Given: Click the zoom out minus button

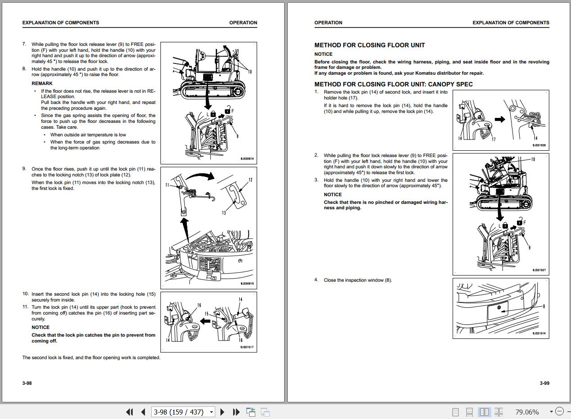Looking at the screenshot, I should pos(559,411).
